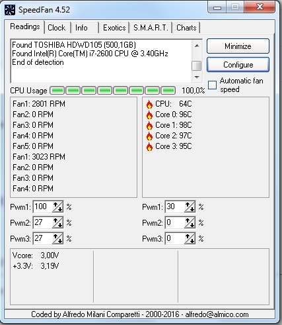Adjust right Pwm1 spinner showing 30
This screenshot has height=325, width=282.
pyautogui.click(x=190, y=207)
